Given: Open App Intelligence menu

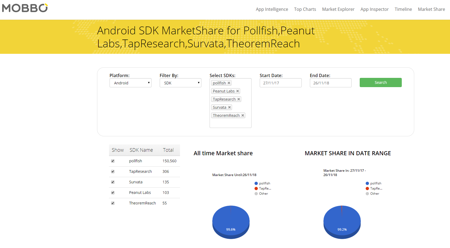Looking at the screenshot, I should pos(272,9).
